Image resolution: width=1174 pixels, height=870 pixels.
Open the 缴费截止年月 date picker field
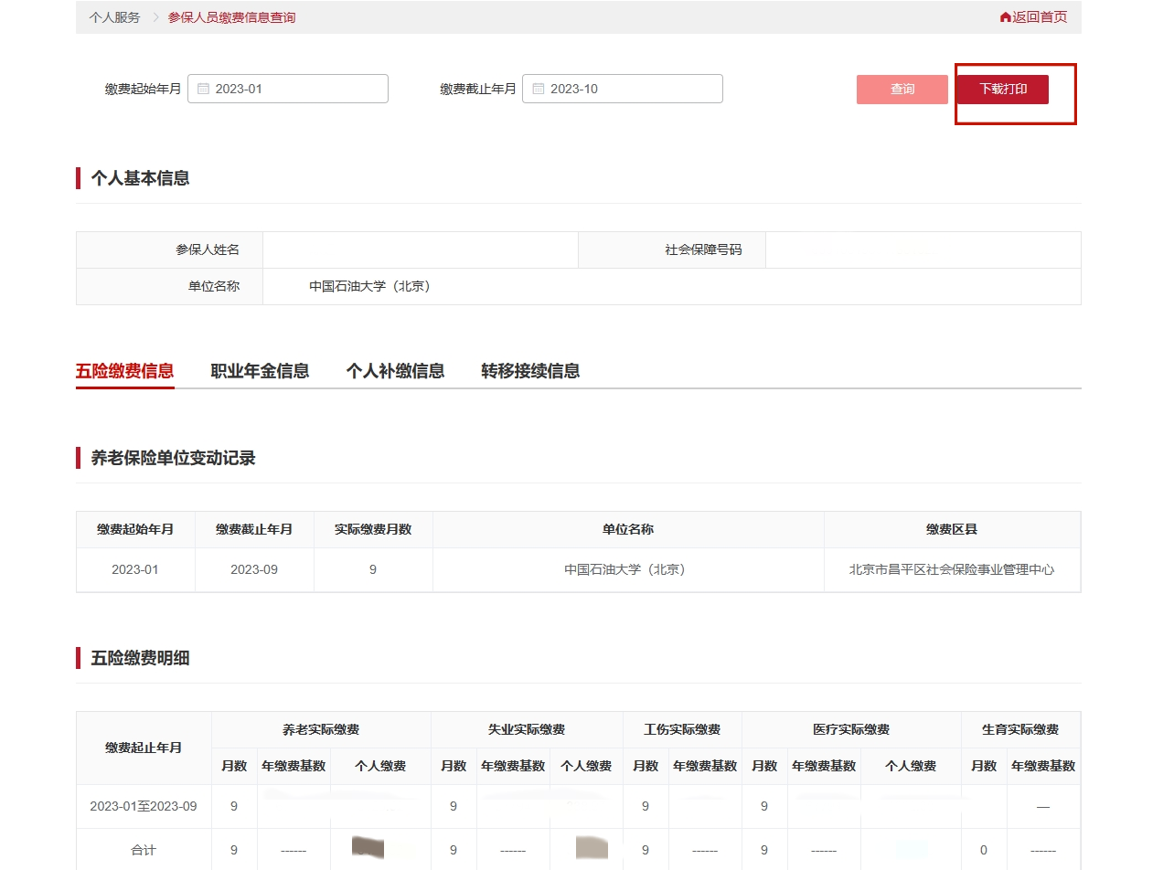point(623,89)
